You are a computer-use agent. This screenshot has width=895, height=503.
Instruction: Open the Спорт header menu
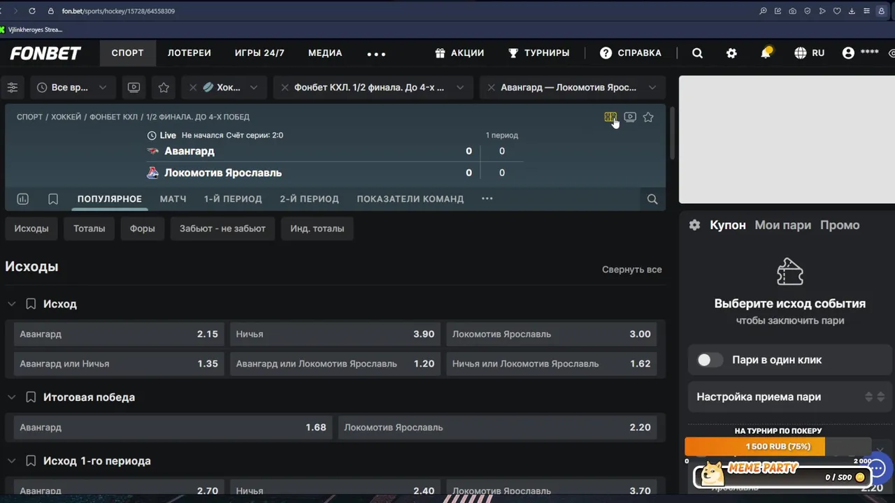point(127,53)
